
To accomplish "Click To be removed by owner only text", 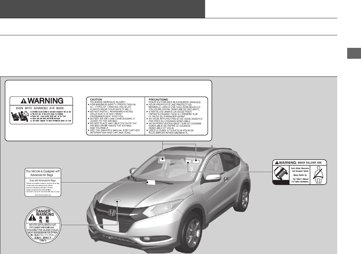I will (43, 195).
